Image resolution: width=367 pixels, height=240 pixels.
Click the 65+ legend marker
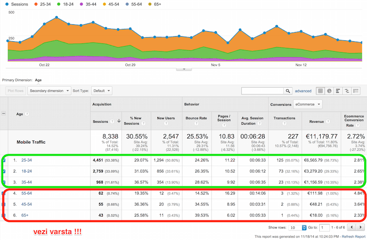(x=150, y=4)
